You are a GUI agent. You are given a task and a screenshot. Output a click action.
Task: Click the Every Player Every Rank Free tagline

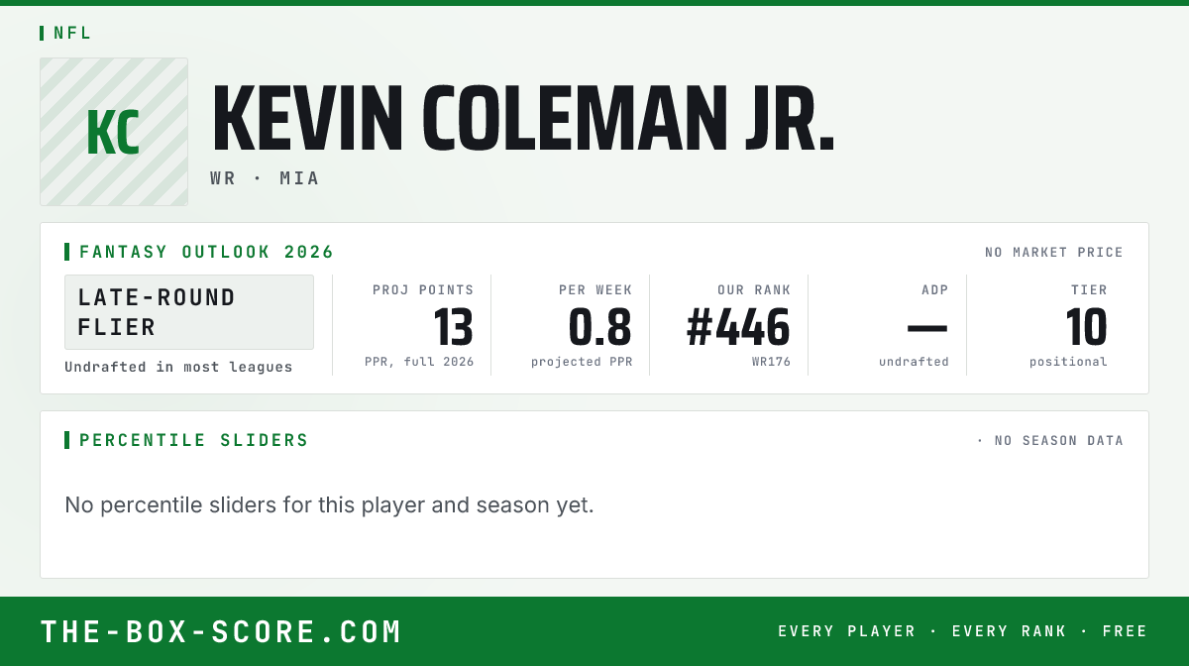[x=963, y=631]
